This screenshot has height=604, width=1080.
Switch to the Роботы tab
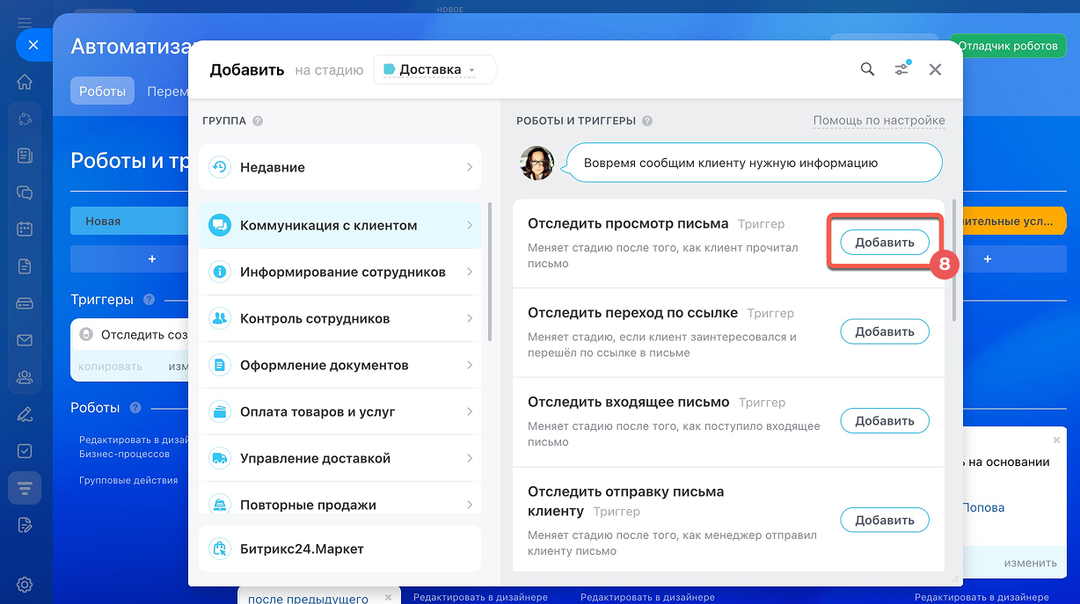tap(102, 91)
